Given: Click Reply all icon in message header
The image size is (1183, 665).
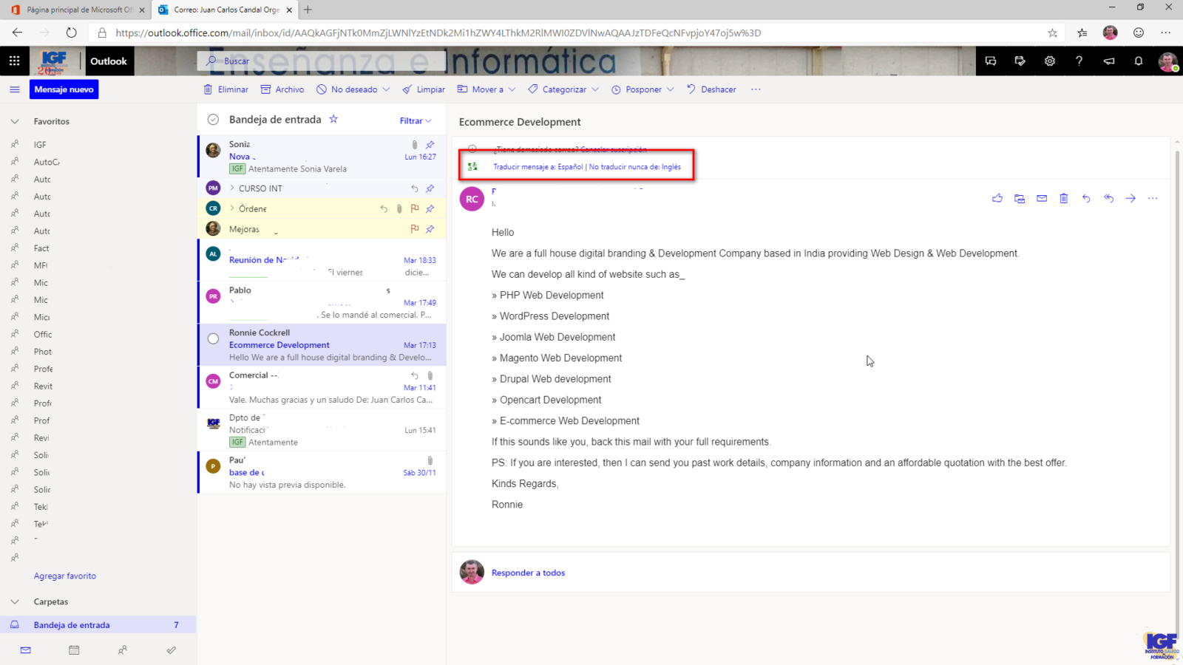Looking at the screenshot, I should (1108, 198).
